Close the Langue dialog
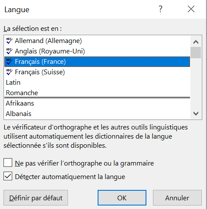207x209 pixels. click(x=191, y=9)
